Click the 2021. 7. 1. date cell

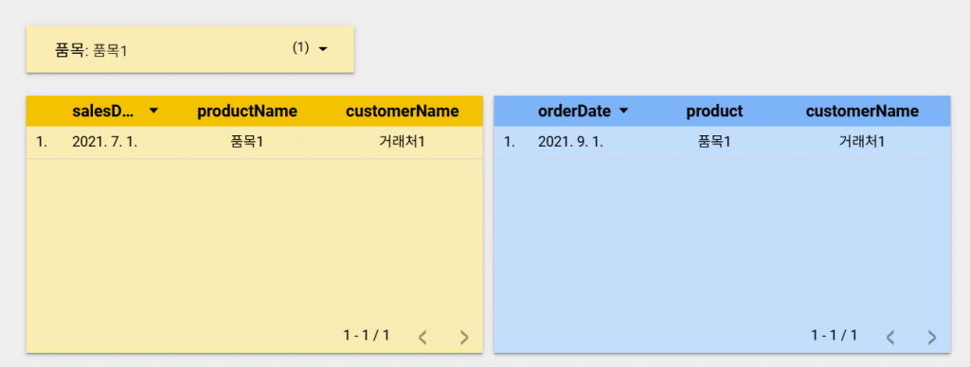(x=104, y=142)
